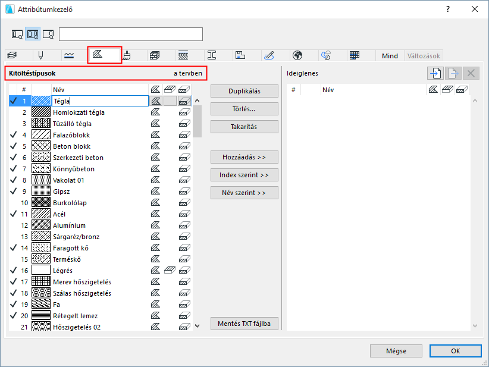The width and height of the screenshot is (489, 367).
Task: Click the left list scroll-up arrow
Action: 197,101
